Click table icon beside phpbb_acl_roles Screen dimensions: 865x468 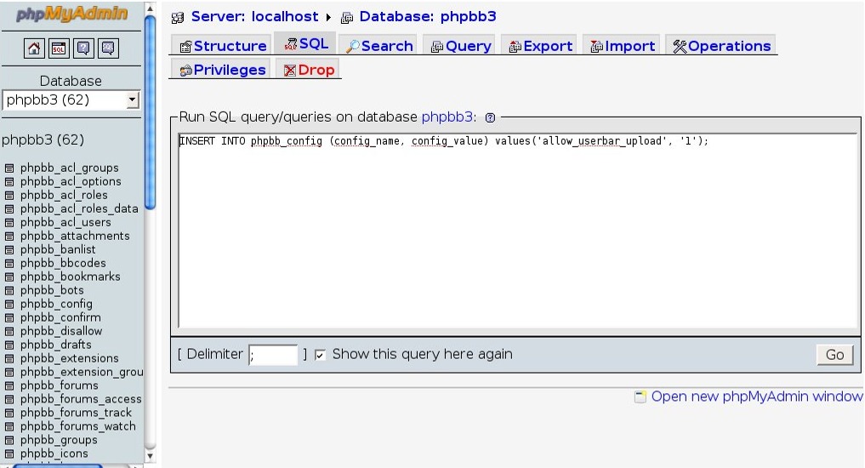click(9, 196)
